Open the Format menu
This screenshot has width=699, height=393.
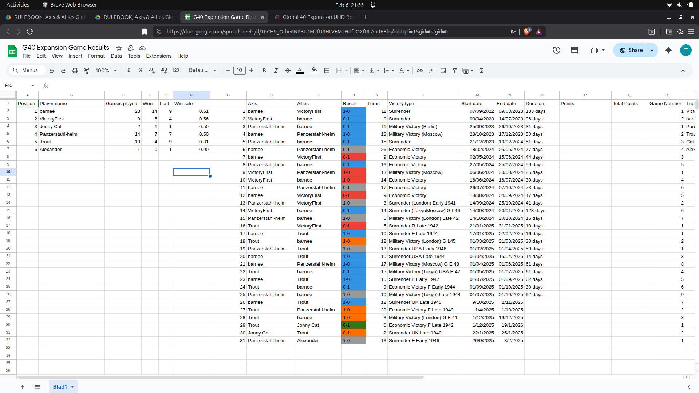(x=96, y=56)
